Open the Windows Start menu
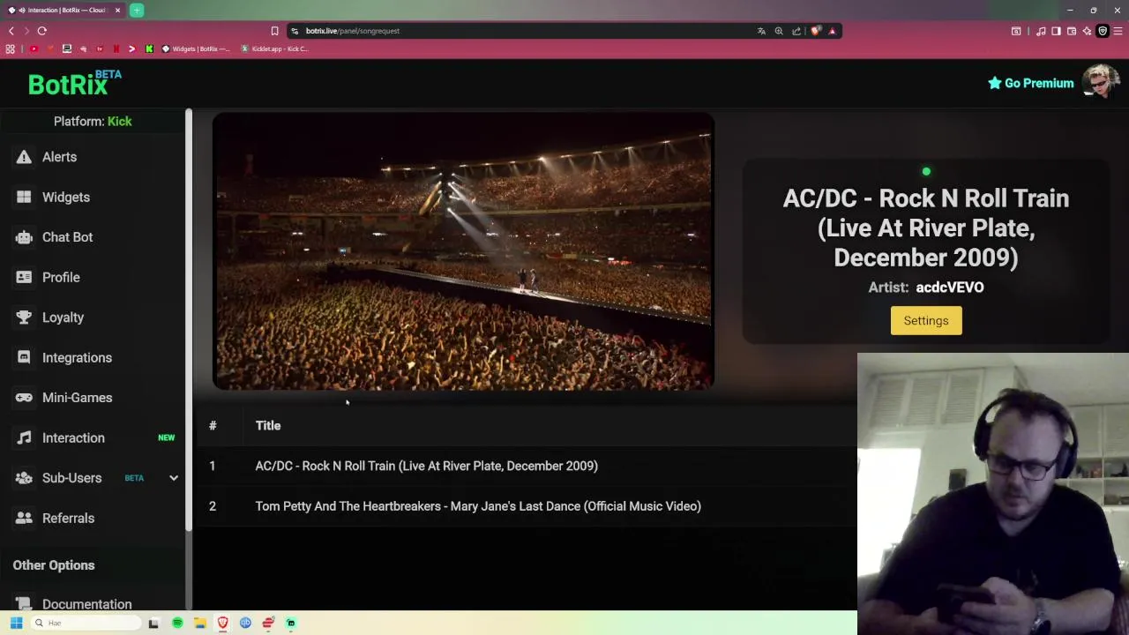Viewport: 1129px width, 635px height. [x=16, y=623]
